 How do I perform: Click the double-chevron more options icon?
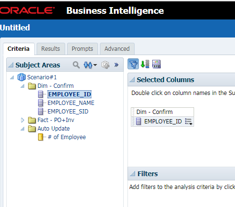coord(117,65)
